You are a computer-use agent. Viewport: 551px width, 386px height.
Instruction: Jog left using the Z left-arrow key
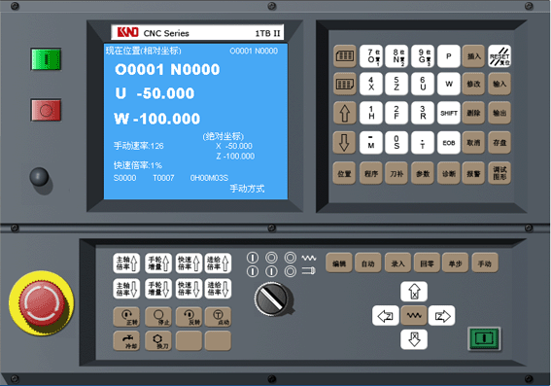click(386, 316)
